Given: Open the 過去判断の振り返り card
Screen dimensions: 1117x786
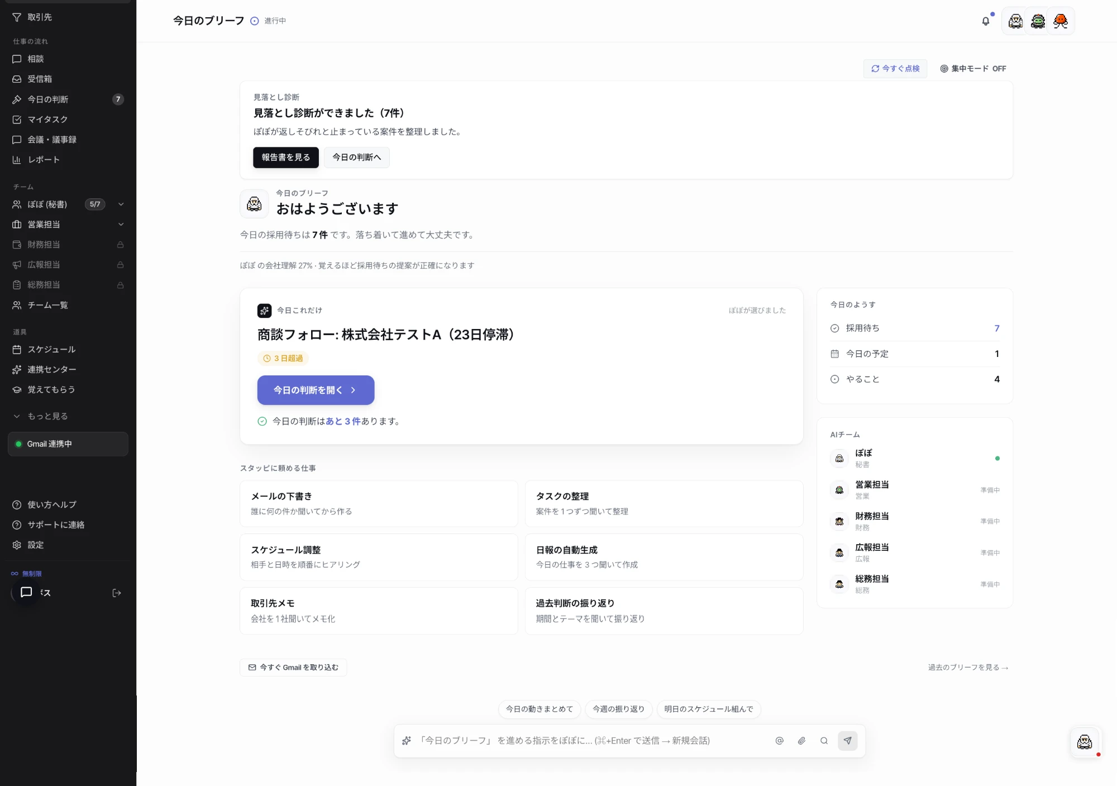Looking at the screenshot, I should pos(664,611).
